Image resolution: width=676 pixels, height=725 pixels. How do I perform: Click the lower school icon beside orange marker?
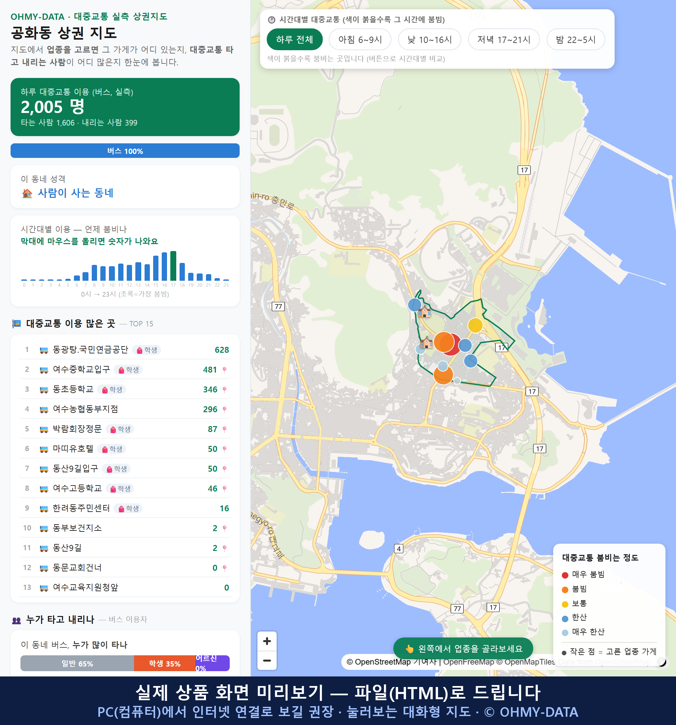click(426, 343)
